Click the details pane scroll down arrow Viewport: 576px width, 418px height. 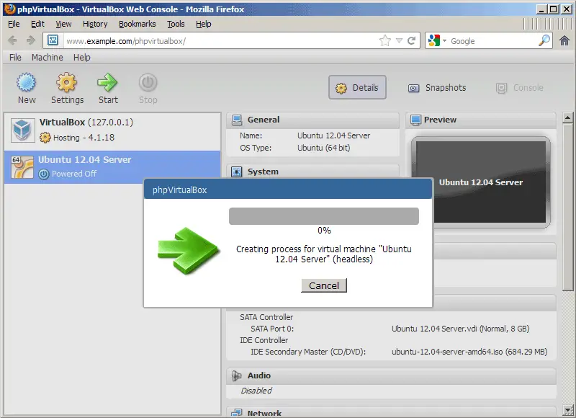coord(567,410)
